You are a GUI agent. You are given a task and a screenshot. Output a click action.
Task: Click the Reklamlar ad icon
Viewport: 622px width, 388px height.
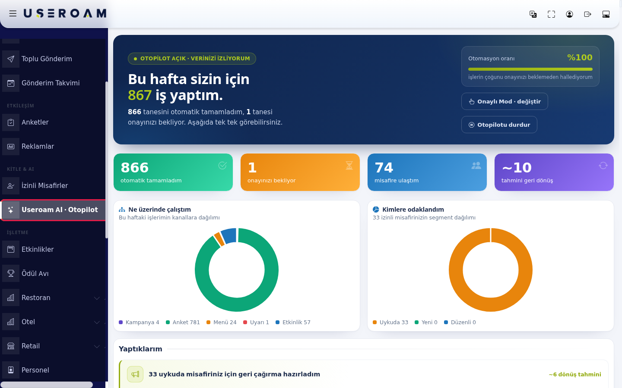click(x=11, y=147)
